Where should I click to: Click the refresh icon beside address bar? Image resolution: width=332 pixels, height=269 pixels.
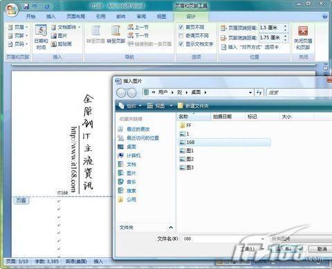point(259,93)
